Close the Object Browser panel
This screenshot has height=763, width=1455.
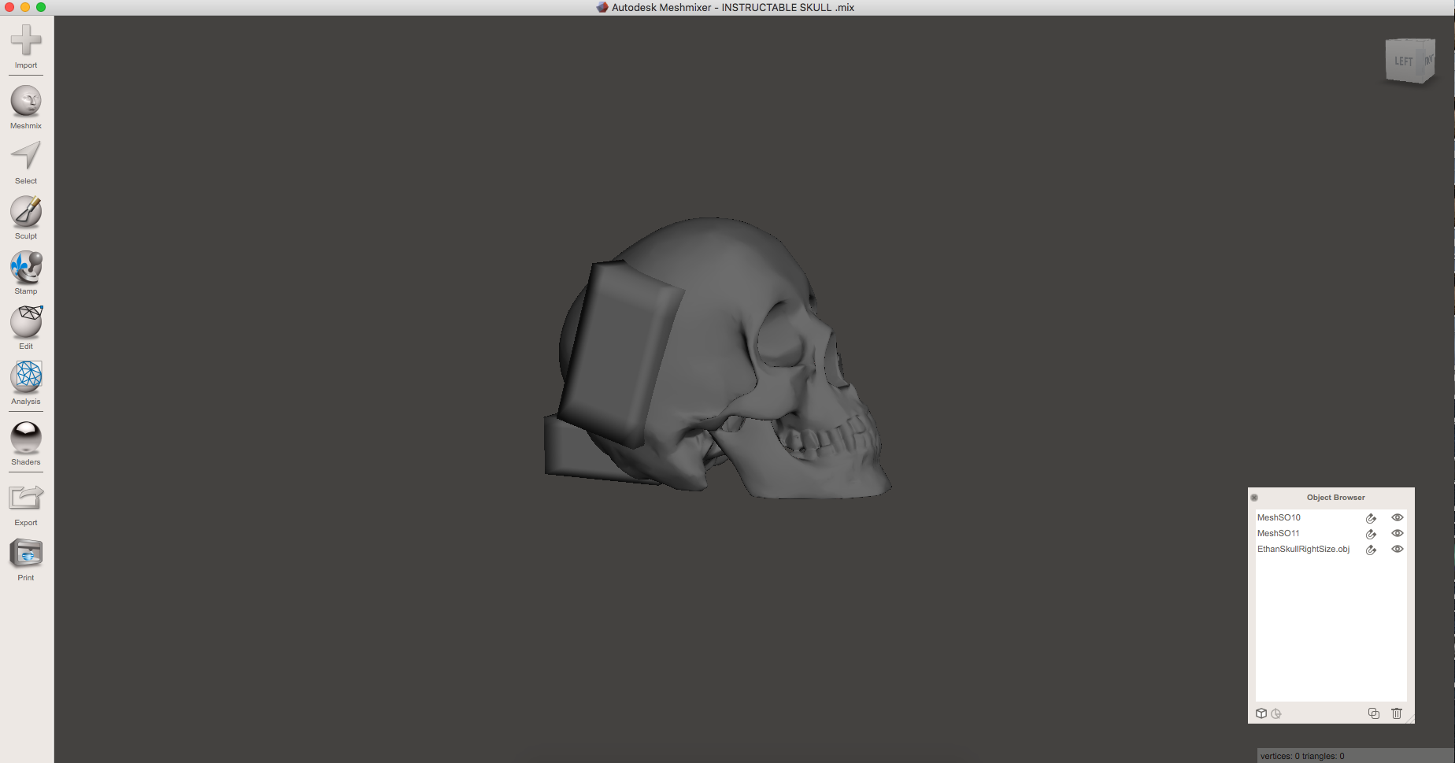(x=1254, y=498)
